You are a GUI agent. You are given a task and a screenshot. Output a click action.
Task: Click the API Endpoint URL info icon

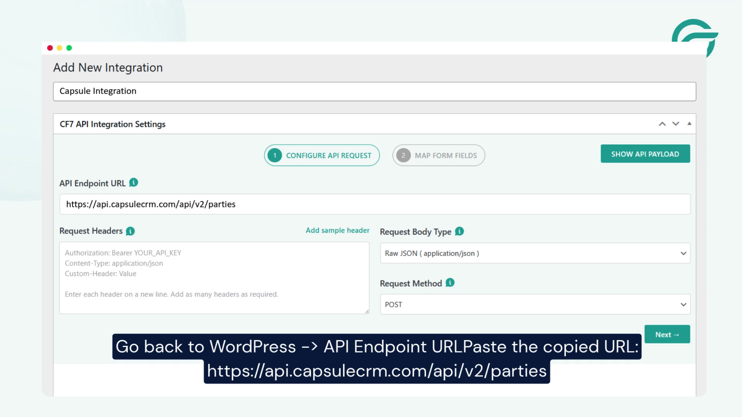[134, 183]
